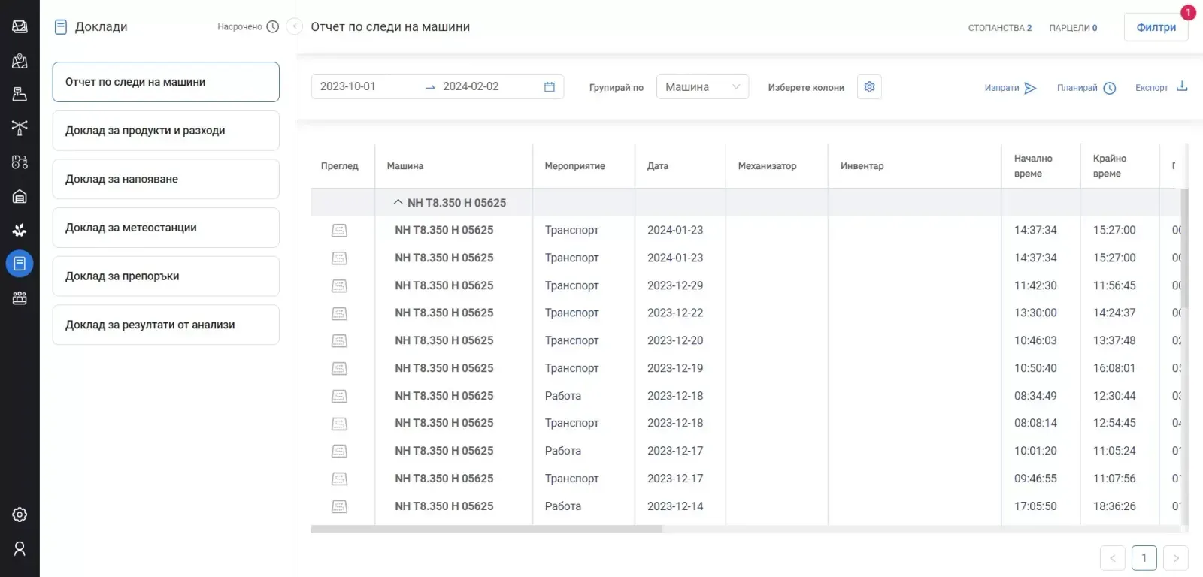This screenshot has height=577, width=1203.
Task: Preview map for 2023-12-14 row
Action: point(339,506)
